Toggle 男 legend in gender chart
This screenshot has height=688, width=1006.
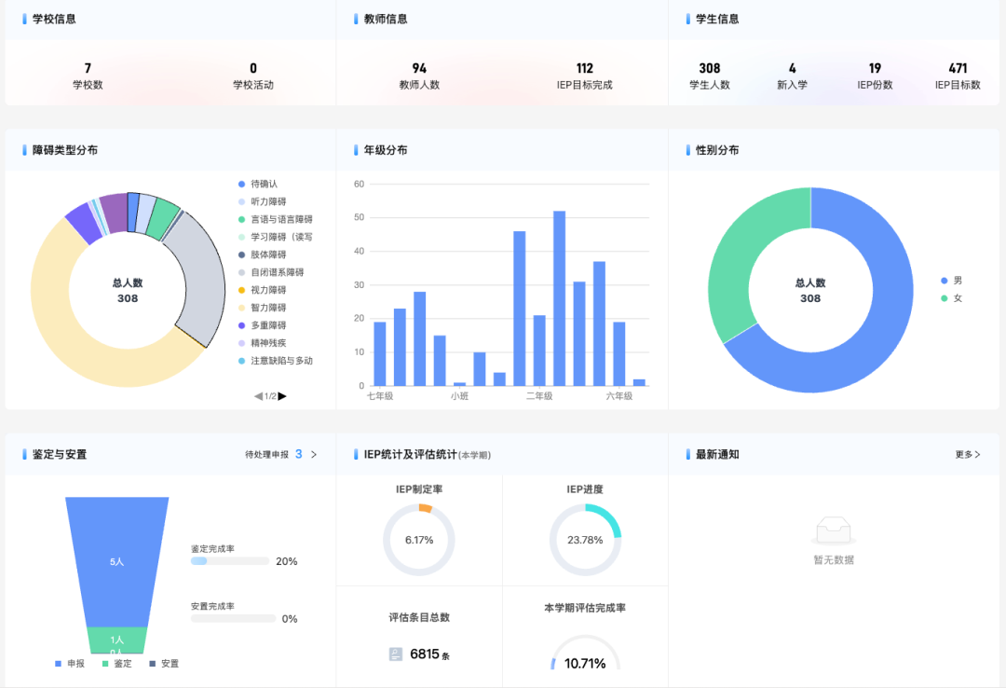coord(951,280)
